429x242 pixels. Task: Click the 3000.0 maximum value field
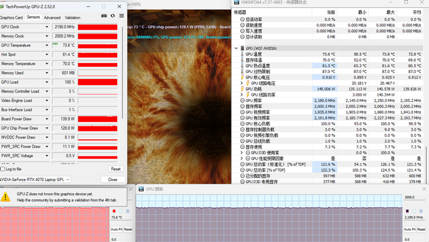click(x=415, y=197)
